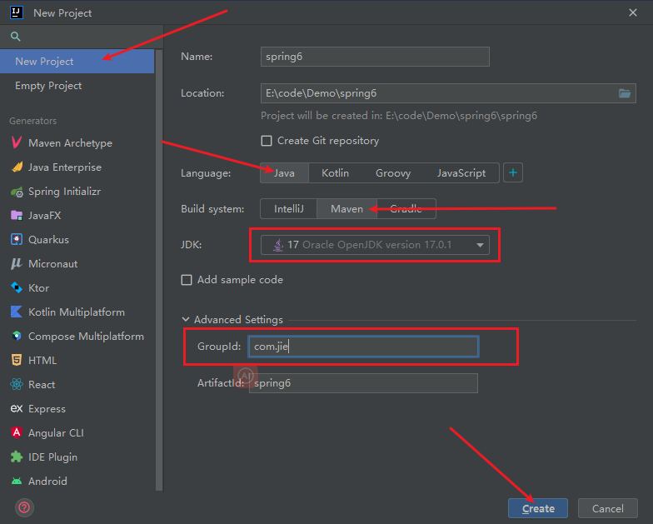Screen dimensions: 653x524
Task: Click the IntelliJ IDEA logo in title bar
Action: click(x=17, y=12)
